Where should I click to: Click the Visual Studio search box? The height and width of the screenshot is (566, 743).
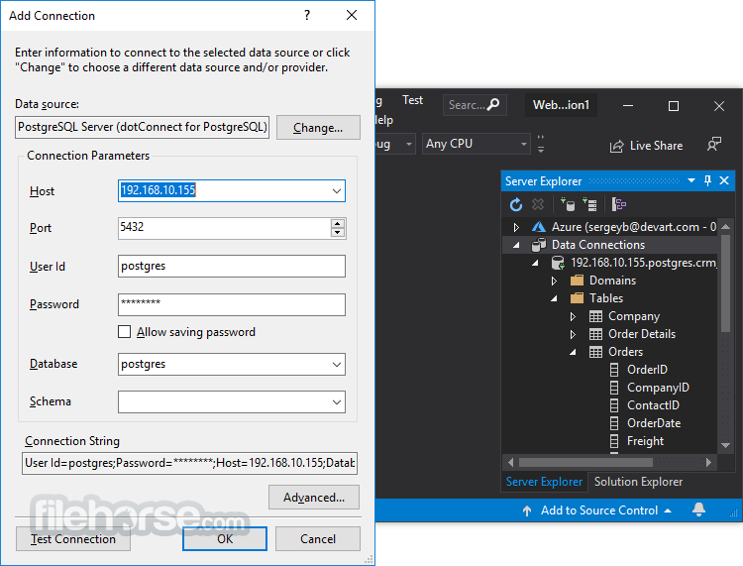[x=475, y=105]
